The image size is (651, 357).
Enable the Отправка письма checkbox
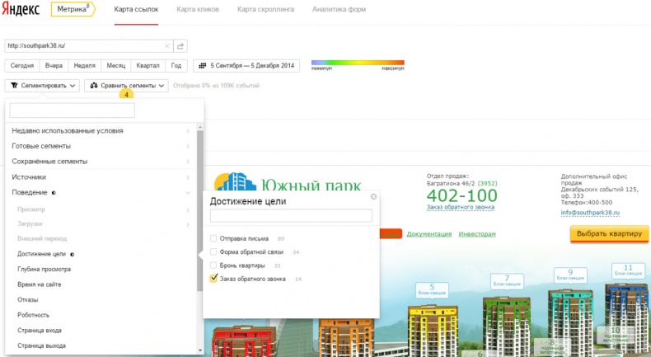click(214, 238)
